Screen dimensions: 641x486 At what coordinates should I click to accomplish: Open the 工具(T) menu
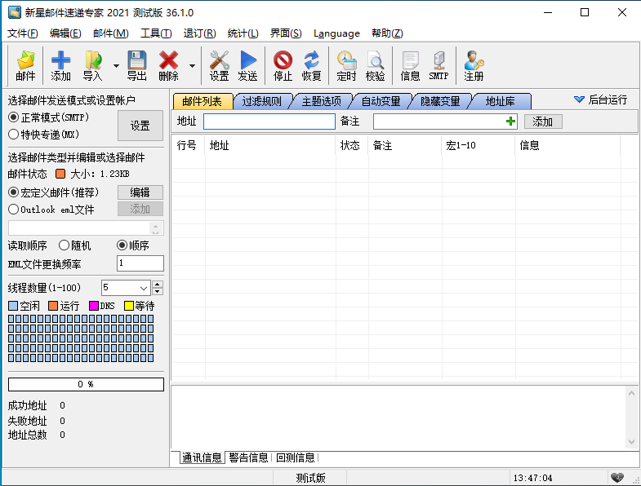tap(156, 33)
